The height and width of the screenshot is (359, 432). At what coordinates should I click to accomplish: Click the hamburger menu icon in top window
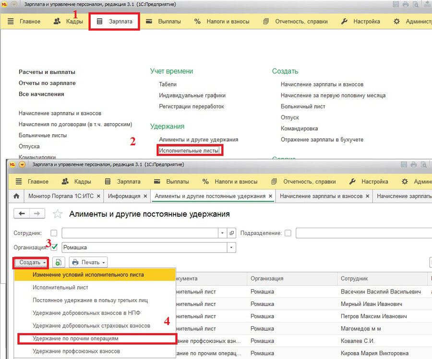pos(11,22)
